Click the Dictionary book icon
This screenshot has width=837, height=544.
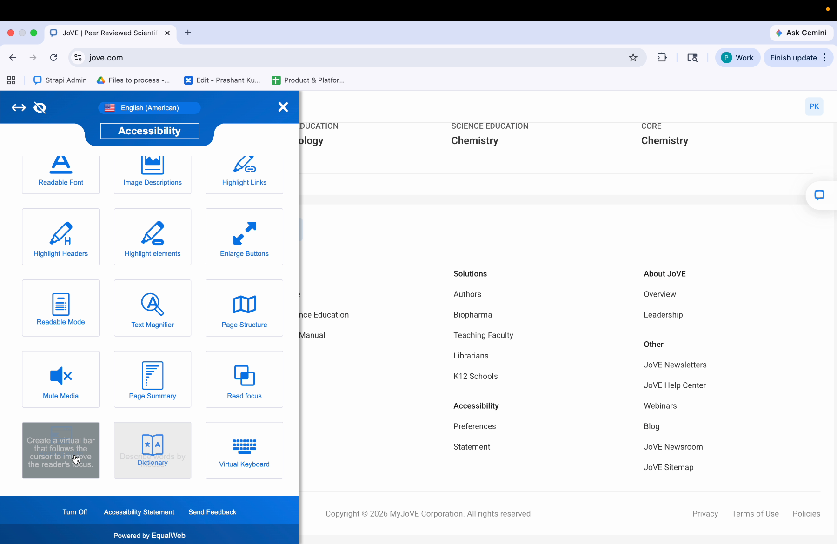(x=153, y=445)
